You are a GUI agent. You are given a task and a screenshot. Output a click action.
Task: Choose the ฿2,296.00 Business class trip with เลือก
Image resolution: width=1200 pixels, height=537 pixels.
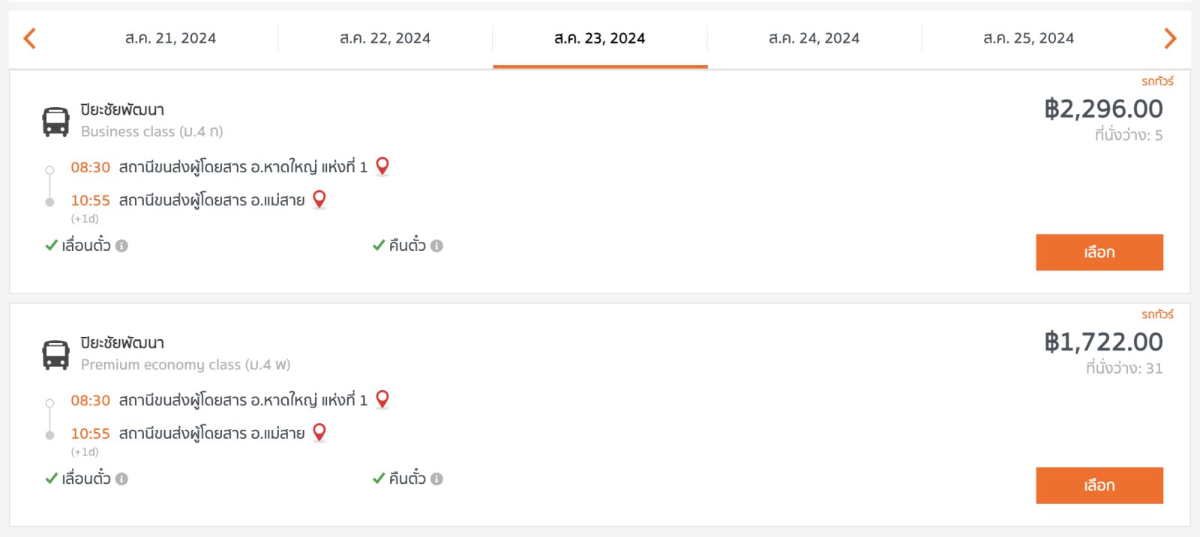(1099, 252)
